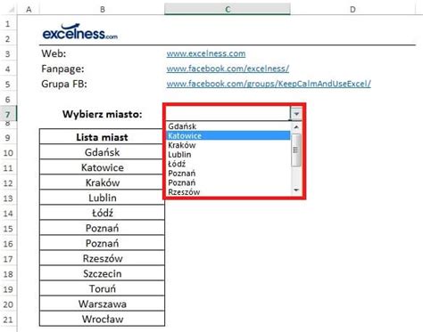Image resolution: width=423 pixels, height=332 pixels.
Task: Click the Warszawa cell in the table
Action: pyautogui.click(x=102, y=304)
